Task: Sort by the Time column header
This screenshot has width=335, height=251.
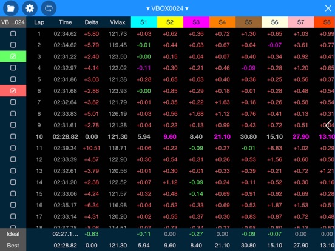Action: click(66, 22)
